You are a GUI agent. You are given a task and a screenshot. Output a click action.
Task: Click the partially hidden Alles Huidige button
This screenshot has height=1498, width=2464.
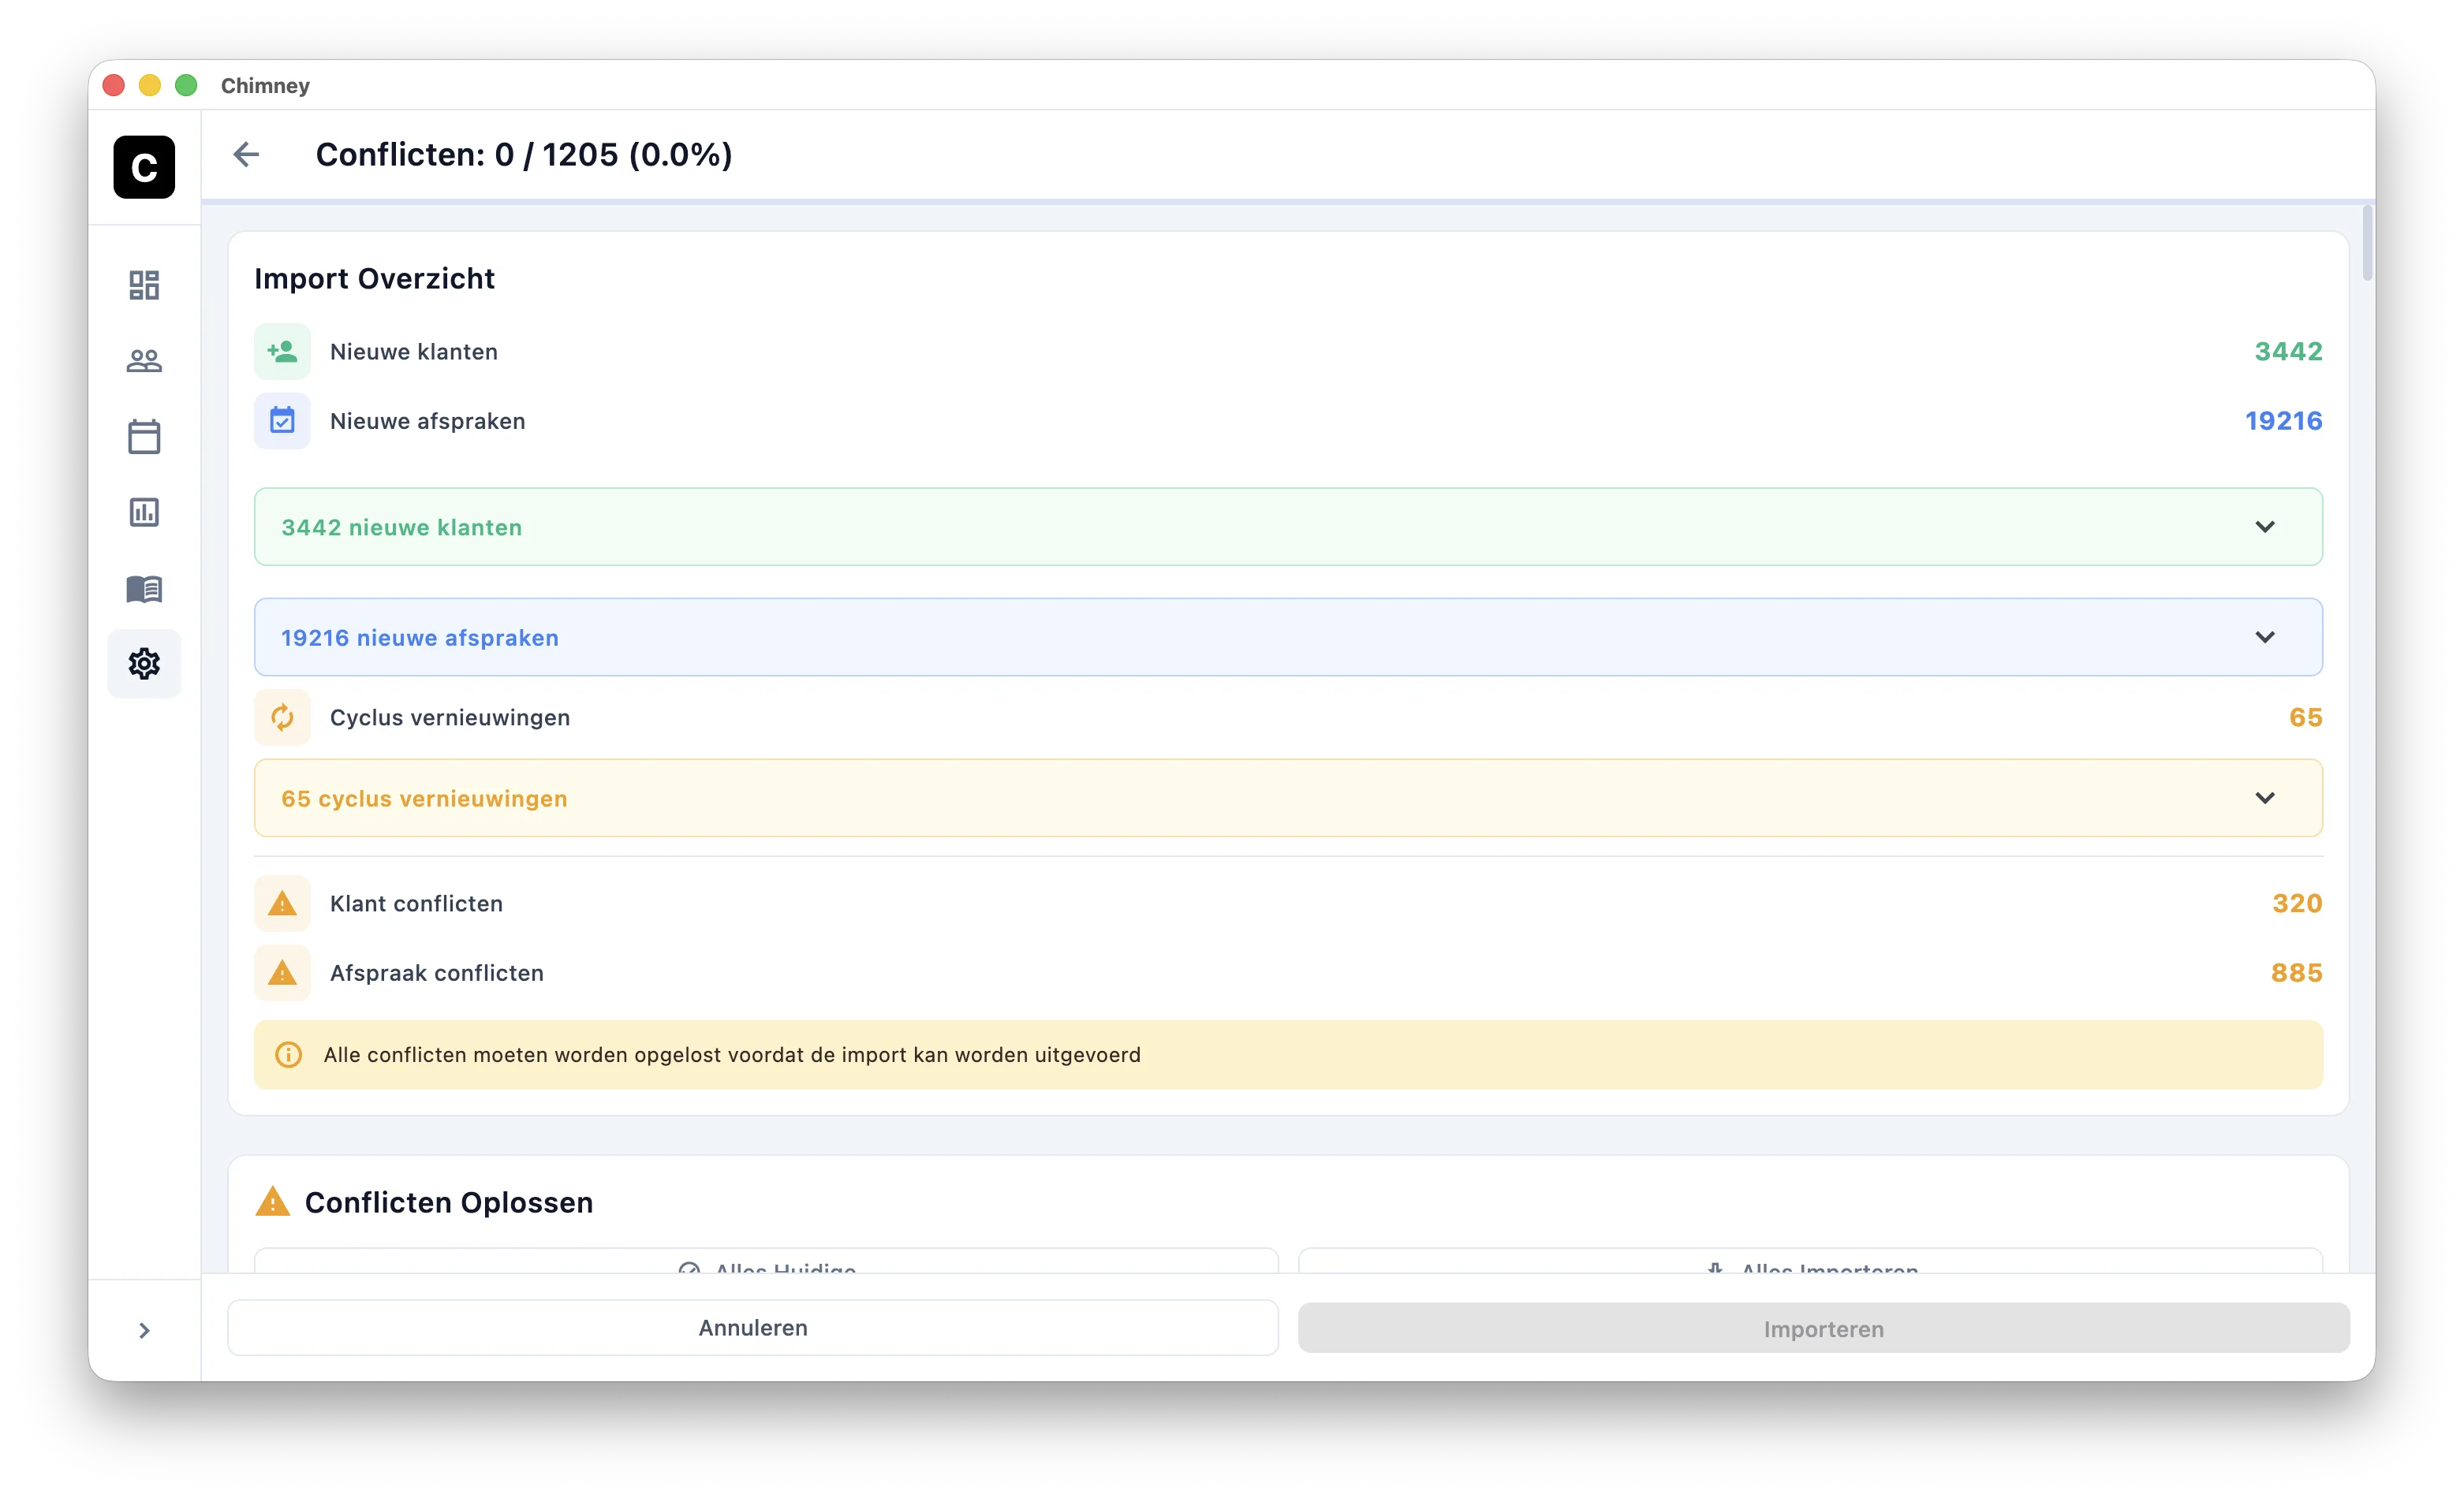click(766, 1261)
